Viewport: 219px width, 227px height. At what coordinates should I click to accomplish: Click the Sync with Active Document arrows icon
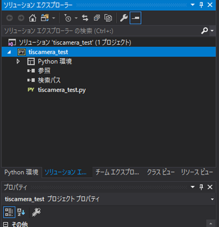[x=85, y=18]
